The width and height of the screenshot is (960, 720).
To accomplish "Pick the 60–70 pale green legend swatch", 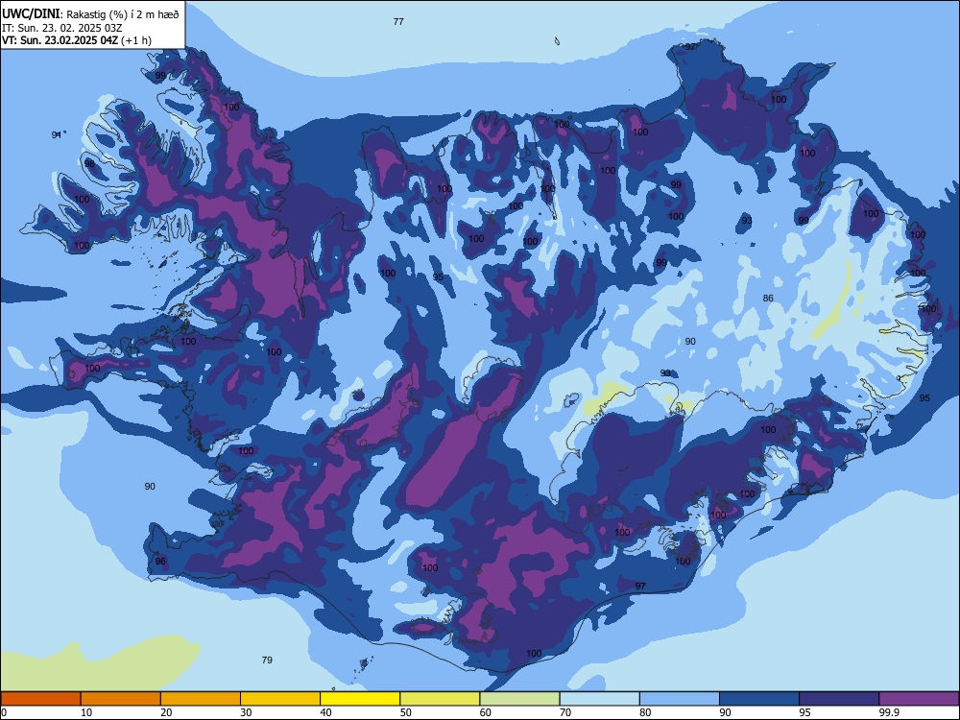I will pos(519,699).
